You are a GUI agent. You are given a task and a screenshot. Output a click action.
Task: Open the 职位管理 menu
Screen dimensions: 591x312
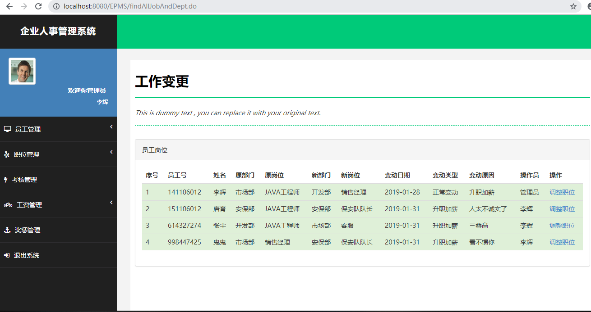point(58,154)
